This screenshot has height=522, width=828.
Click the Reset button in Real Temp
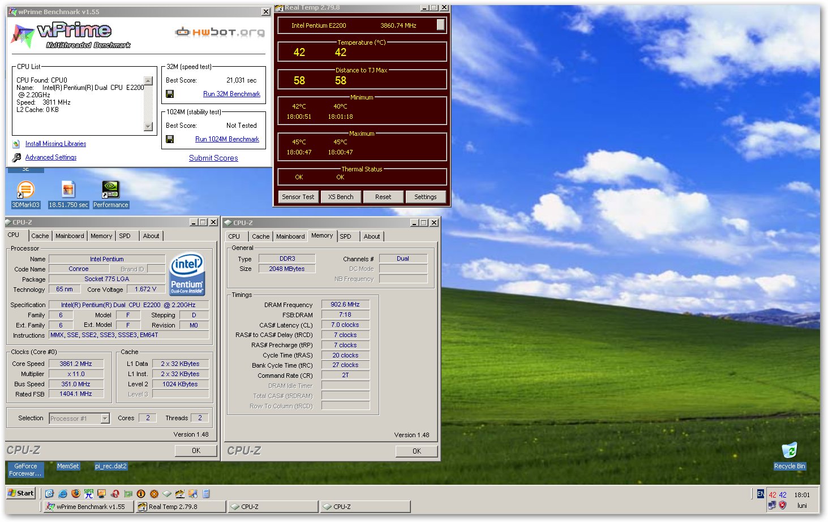tap(383, 197)
